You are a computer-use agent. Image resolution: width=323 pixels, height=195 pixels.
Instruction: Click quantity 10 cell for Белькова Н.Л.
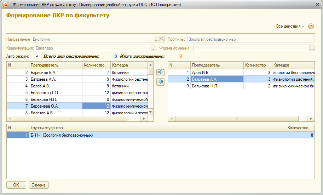click(96, 99)
